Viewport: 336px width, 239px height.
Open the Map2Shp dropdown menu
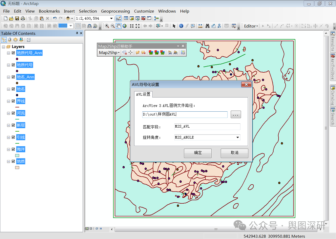coord(109,53)
